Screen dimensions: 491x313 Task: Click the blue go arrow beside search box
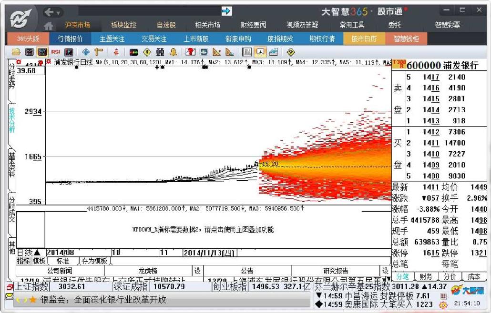click(x=226, y=11)
